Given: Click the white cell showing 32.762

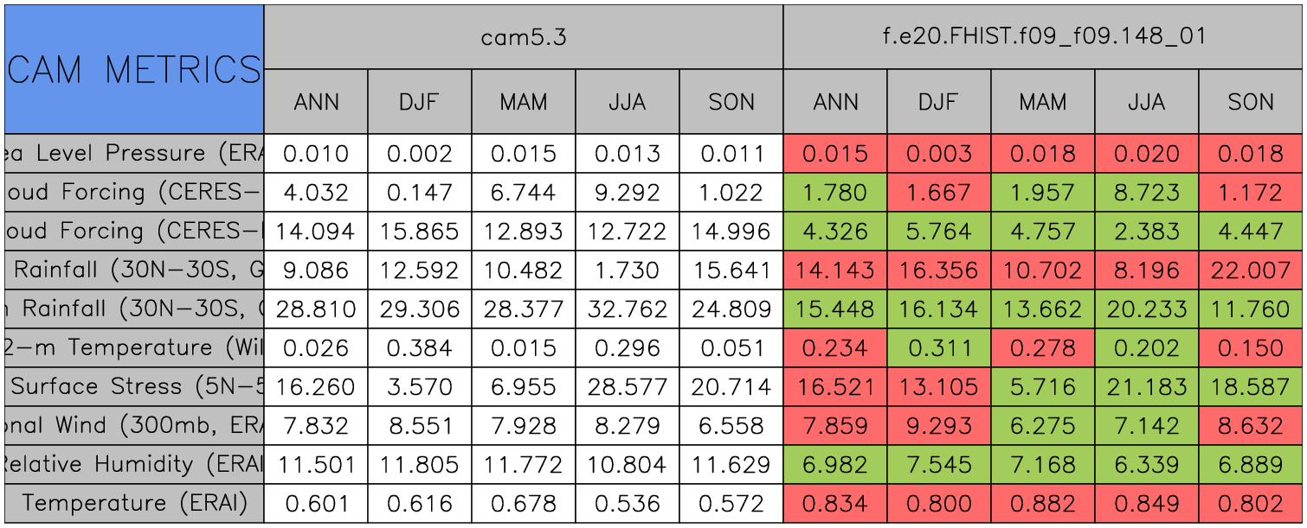Looking at the screenshot, I should pyautogui.click(x=627, y=309).
